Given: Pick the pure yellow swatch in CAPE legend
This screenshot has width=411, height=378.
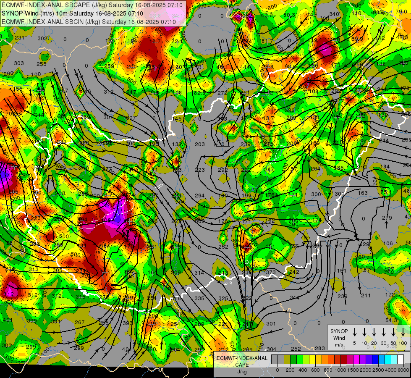Looking at the screenshot, I should click(x=312, y=359).
